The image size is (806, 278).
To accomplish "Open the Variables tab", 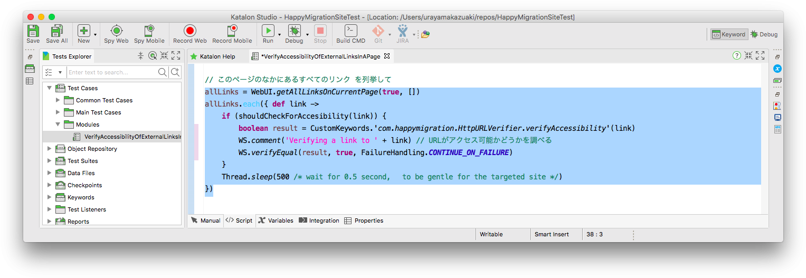I will 276,221.
